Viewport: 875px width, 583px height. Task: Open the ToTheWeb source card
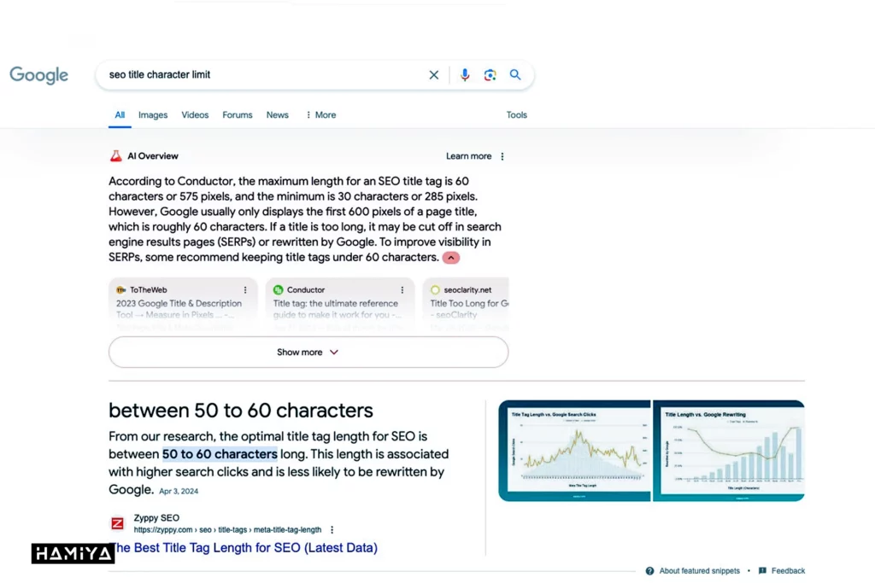pyautogui.click(x=183, y=306)
